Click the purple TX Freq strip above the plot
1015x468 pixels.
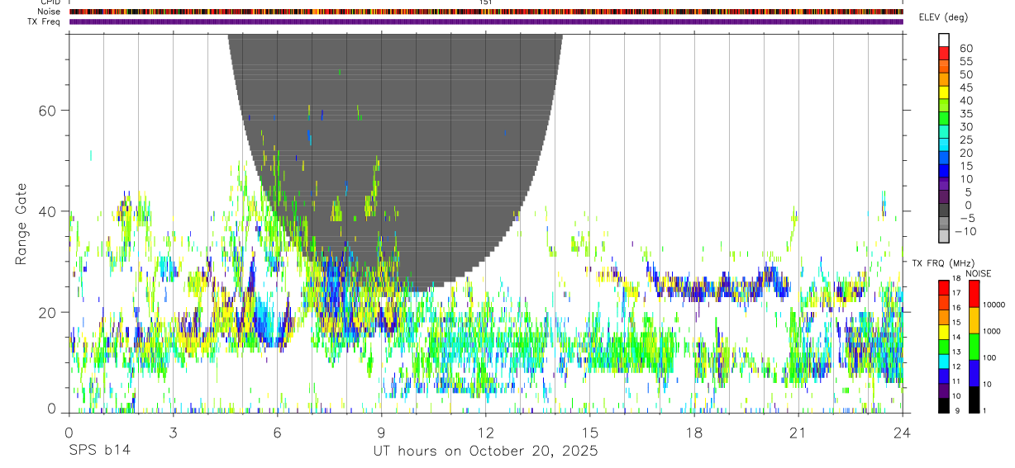pos(485,21)
